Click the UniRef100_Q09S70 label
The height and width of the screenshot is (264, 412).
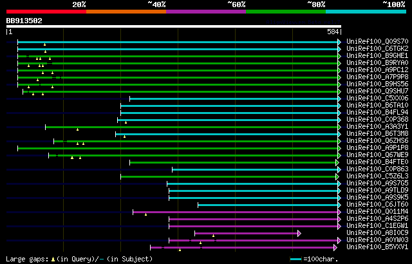tap(377, 41)
